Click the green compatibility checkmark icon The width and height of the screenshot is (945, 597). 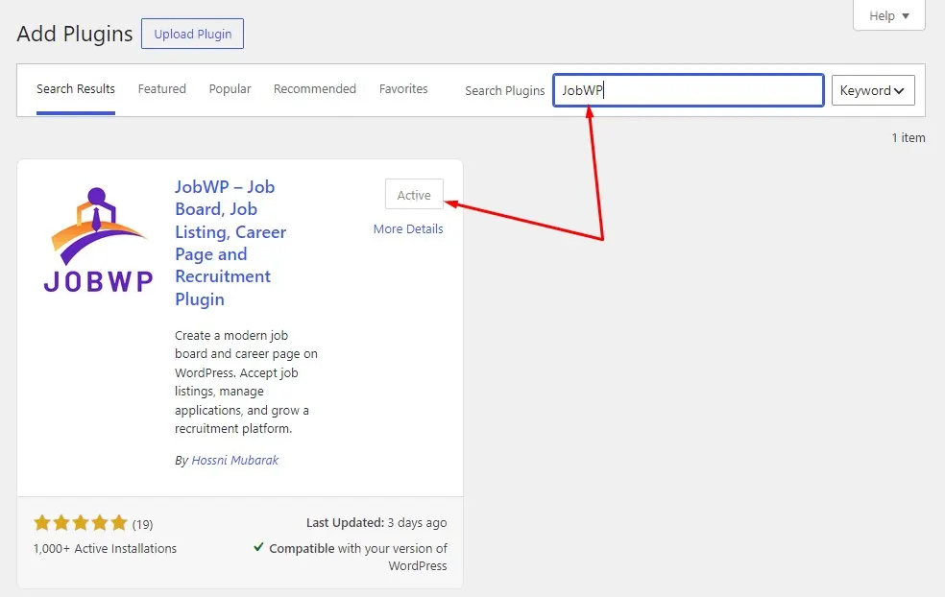(x=258, y=547)
